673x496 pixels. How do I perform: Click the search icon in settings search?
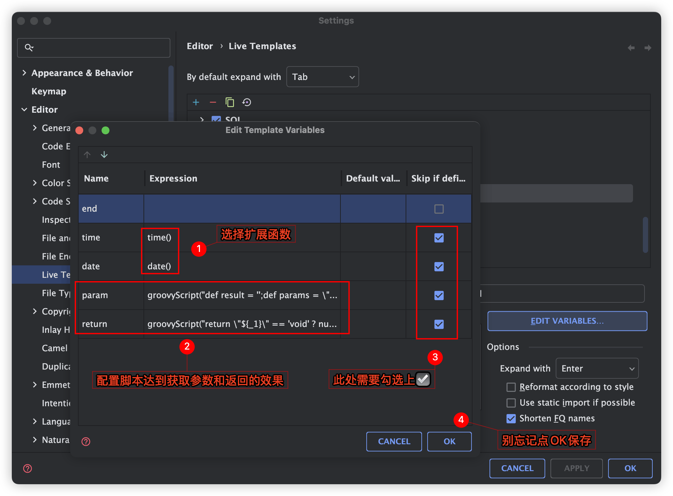(29, 48)
